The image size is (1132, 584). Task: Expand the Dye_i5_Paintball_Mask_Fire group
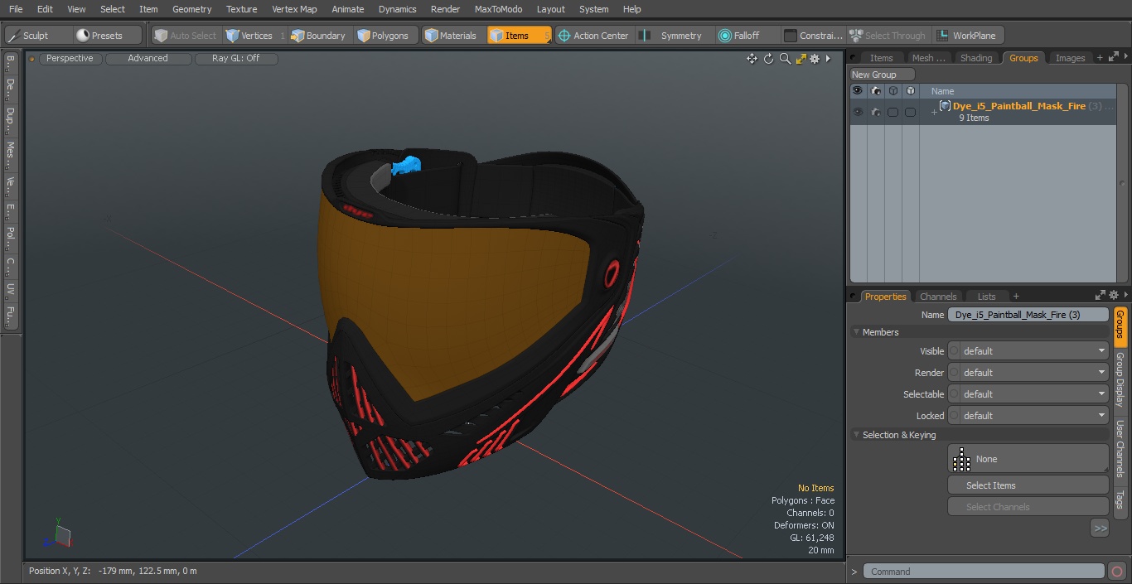click(x=934, y=113)
